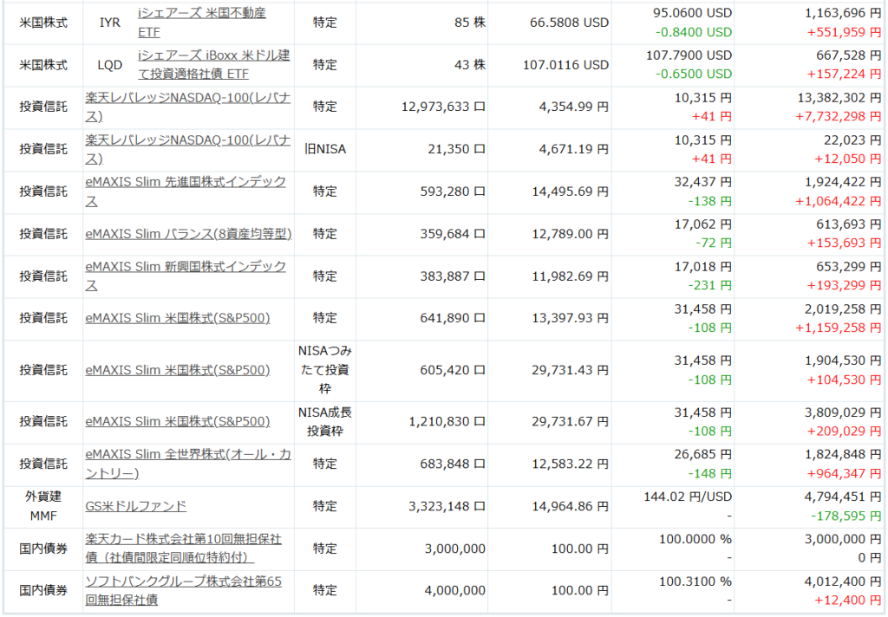Click the 144.02 円/USD exchange rate

pyautogui.click(x=688, y=497)
